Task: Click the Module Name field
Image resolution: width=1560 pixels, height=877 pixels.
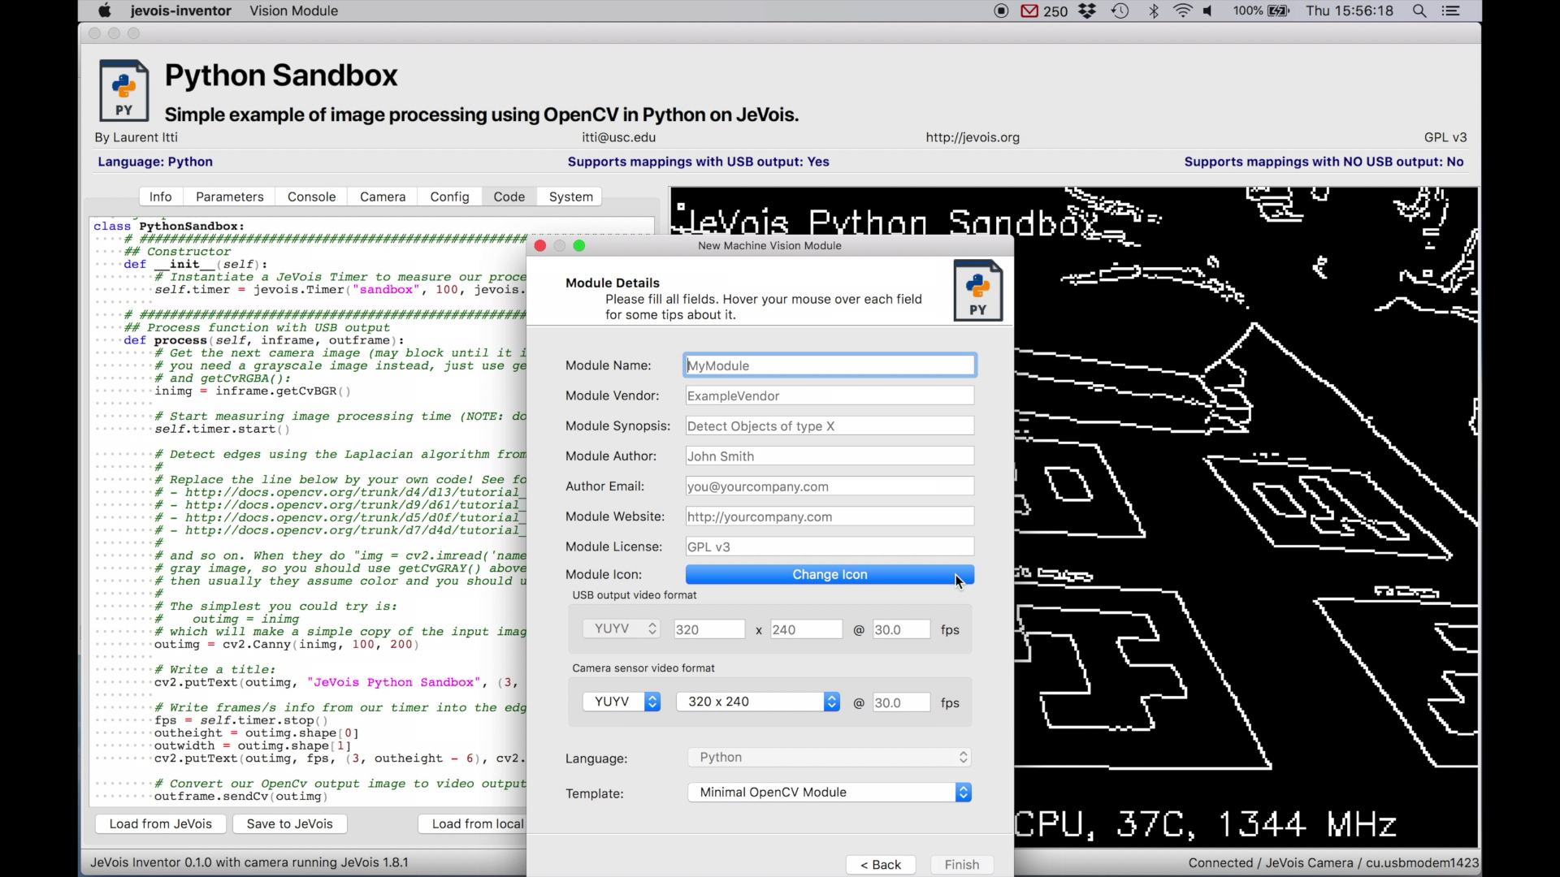Action: click(830, 365)
